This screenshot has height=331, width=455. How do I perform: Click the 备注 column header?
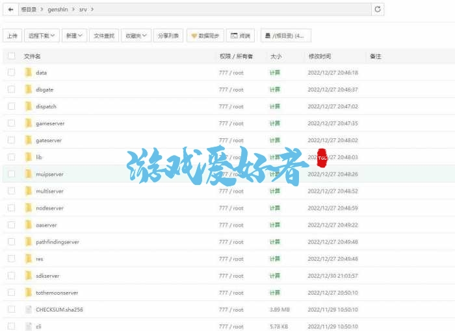(376, 56)
